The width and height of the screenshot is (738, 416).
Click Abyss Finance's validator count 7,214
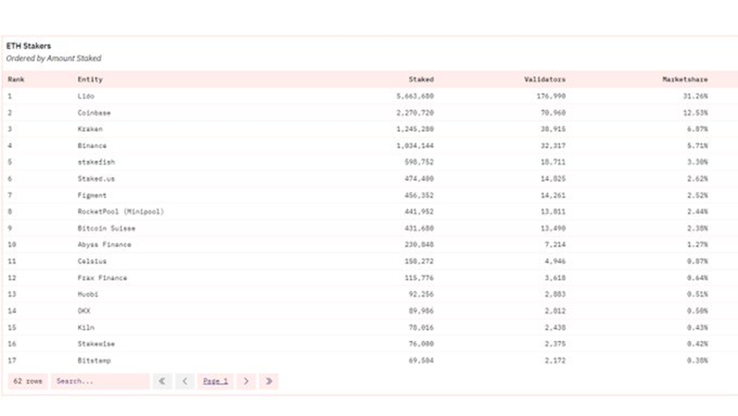[x=555, y=245]
